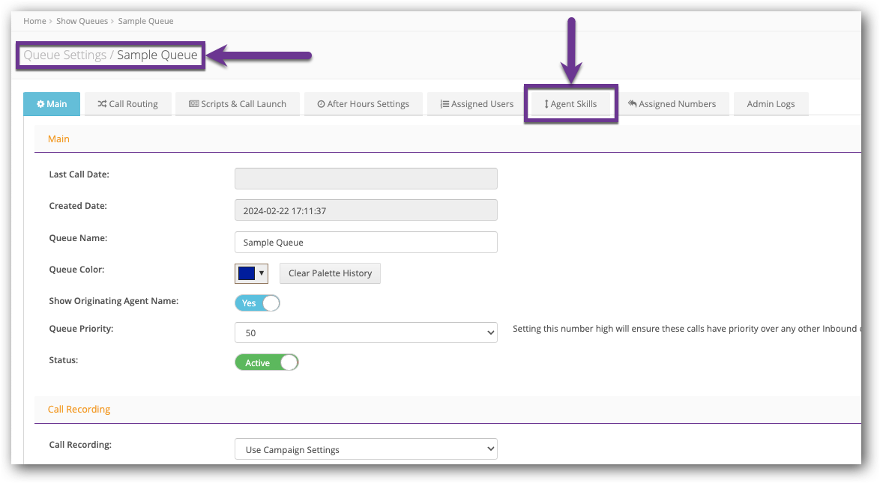The height and width of the screenshot is (483, 880).
Task: Click the shuffle icon on Call Routing tab
Action: [102, 104]
